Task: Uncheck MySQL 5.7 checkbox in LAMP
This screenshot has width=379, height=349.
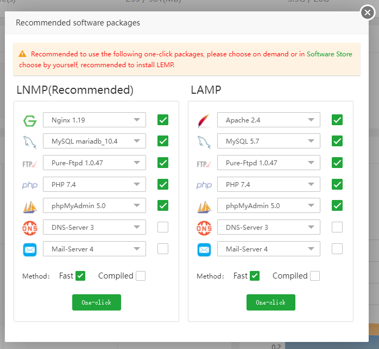Action: (337, 141)
